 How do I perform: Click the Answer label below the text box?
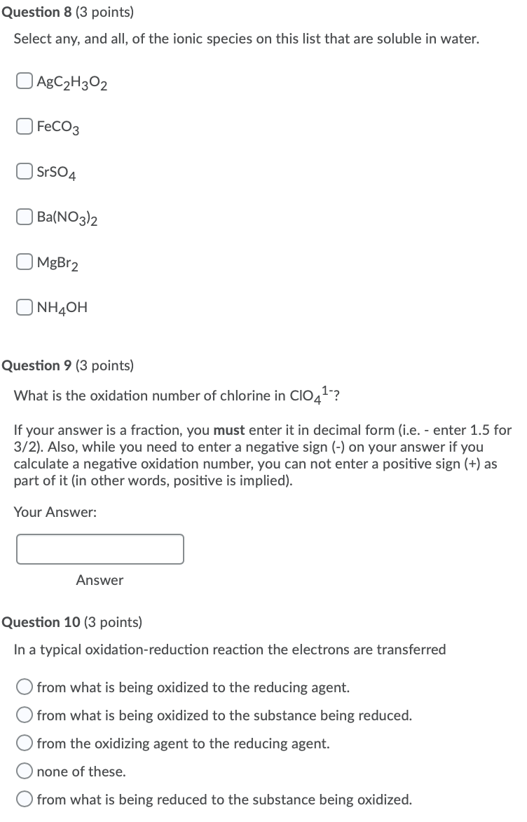pyautogui.click(x=100, y=580)
